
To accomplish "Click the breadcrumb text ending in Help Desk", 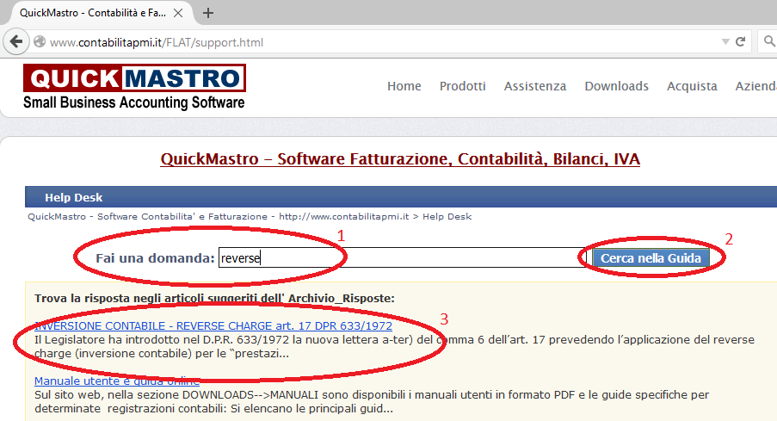I will tap(250, 217).
